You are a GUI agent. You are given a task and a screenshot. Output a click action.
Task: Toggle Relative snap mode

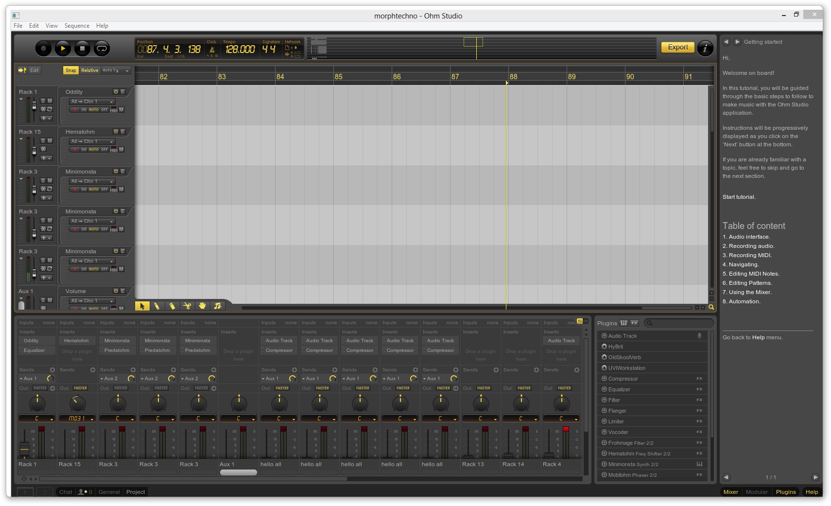click(90, 70)
